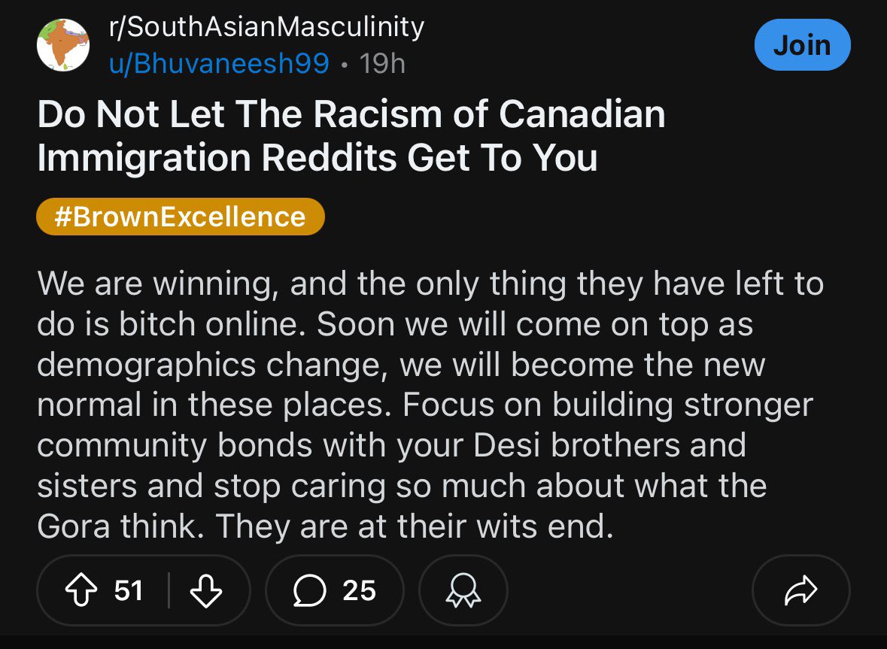Open the subreddit avatar with India map
This screenshot has height=649, width=887.
click(x=62, y=44)
